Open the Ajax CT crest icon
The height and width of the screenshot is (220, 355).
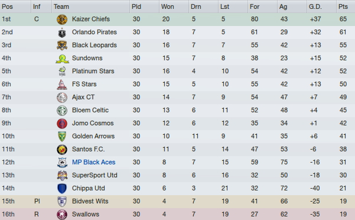click(62, 98)
